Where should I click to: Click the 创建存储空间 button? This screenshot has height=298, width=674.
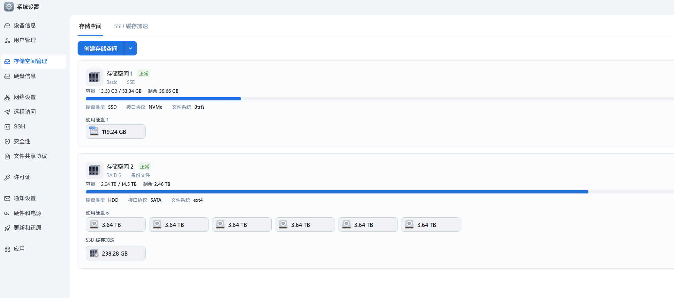[x=101, y=48]
